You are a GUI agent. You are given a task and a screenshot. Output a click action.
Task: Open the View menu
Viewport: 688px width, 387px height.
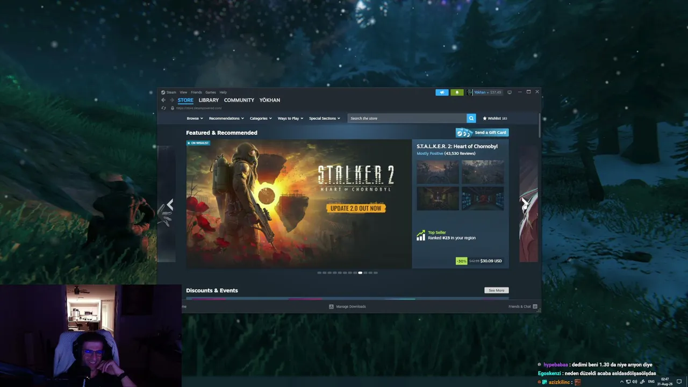[183, 92]
